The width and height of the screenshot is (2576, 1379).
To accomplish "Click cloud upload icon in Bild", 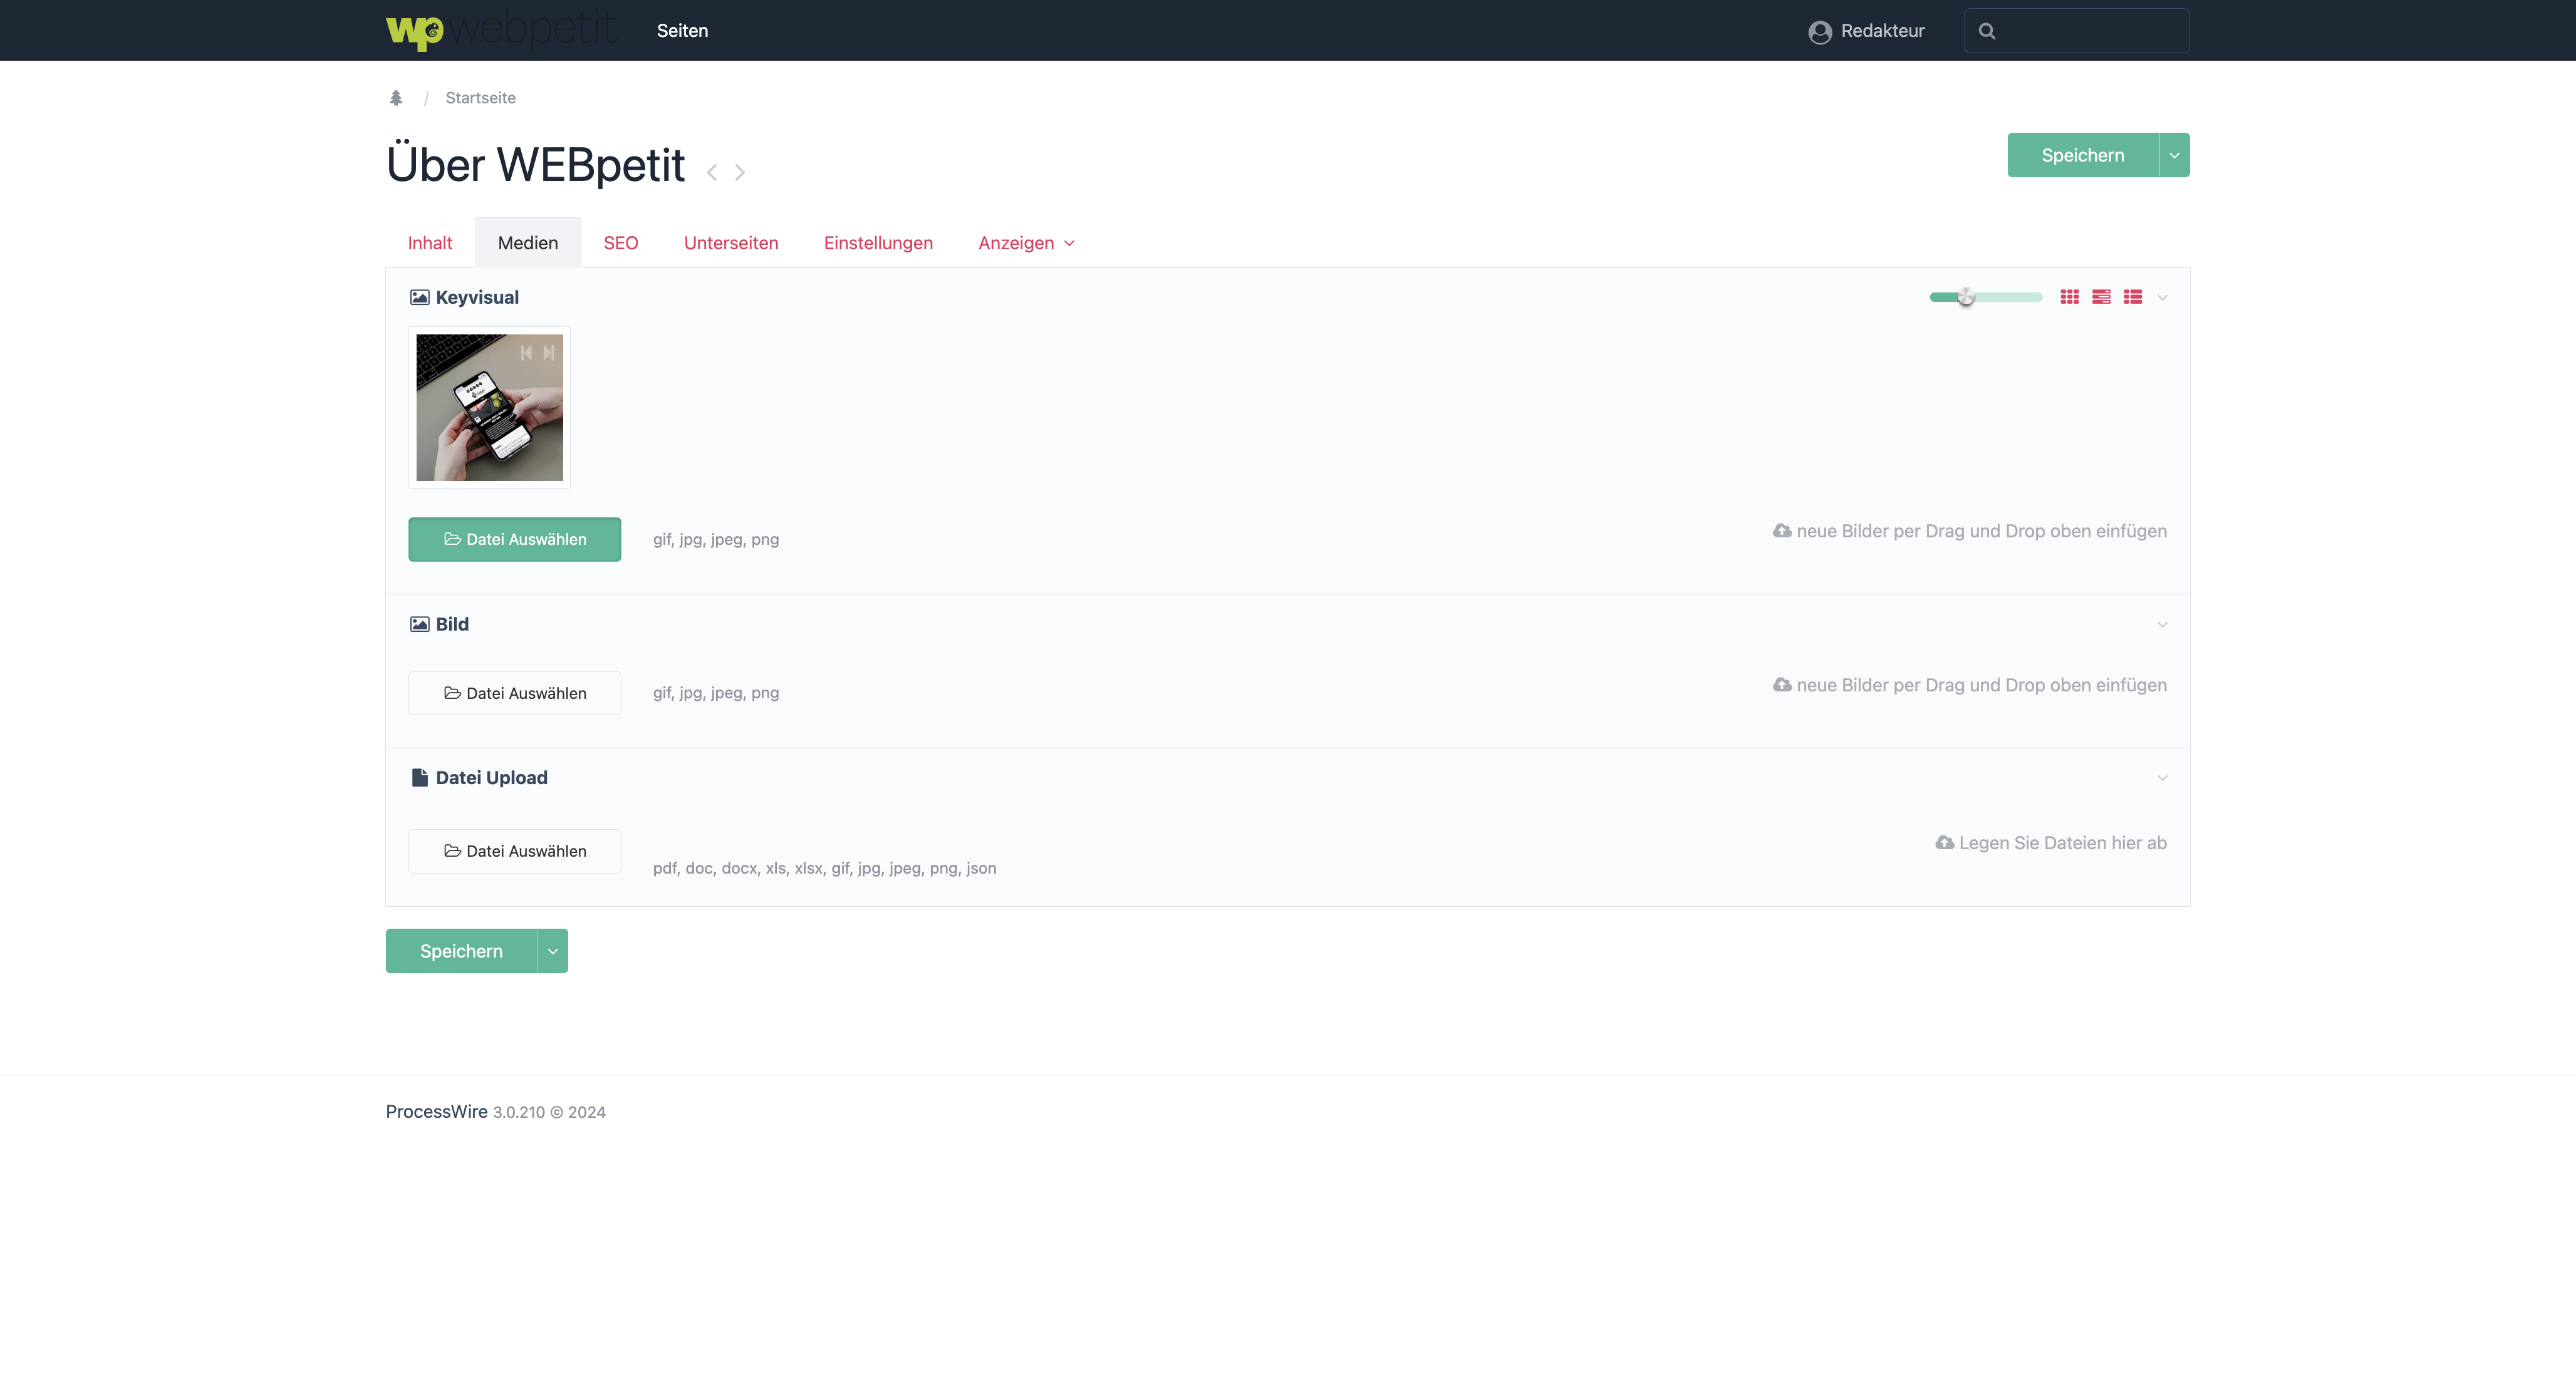I will 1782,685.
